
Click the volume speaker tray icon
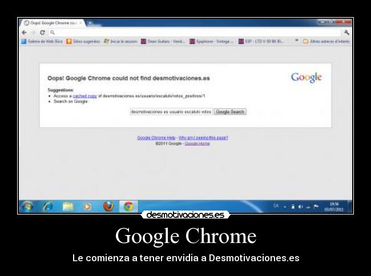click(300, 207)
